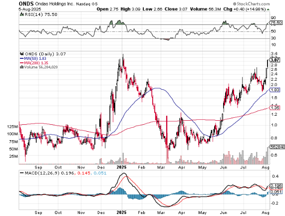Click the Low 2.66 value
This screenshot has height=216, width=285.
(152, 9)
